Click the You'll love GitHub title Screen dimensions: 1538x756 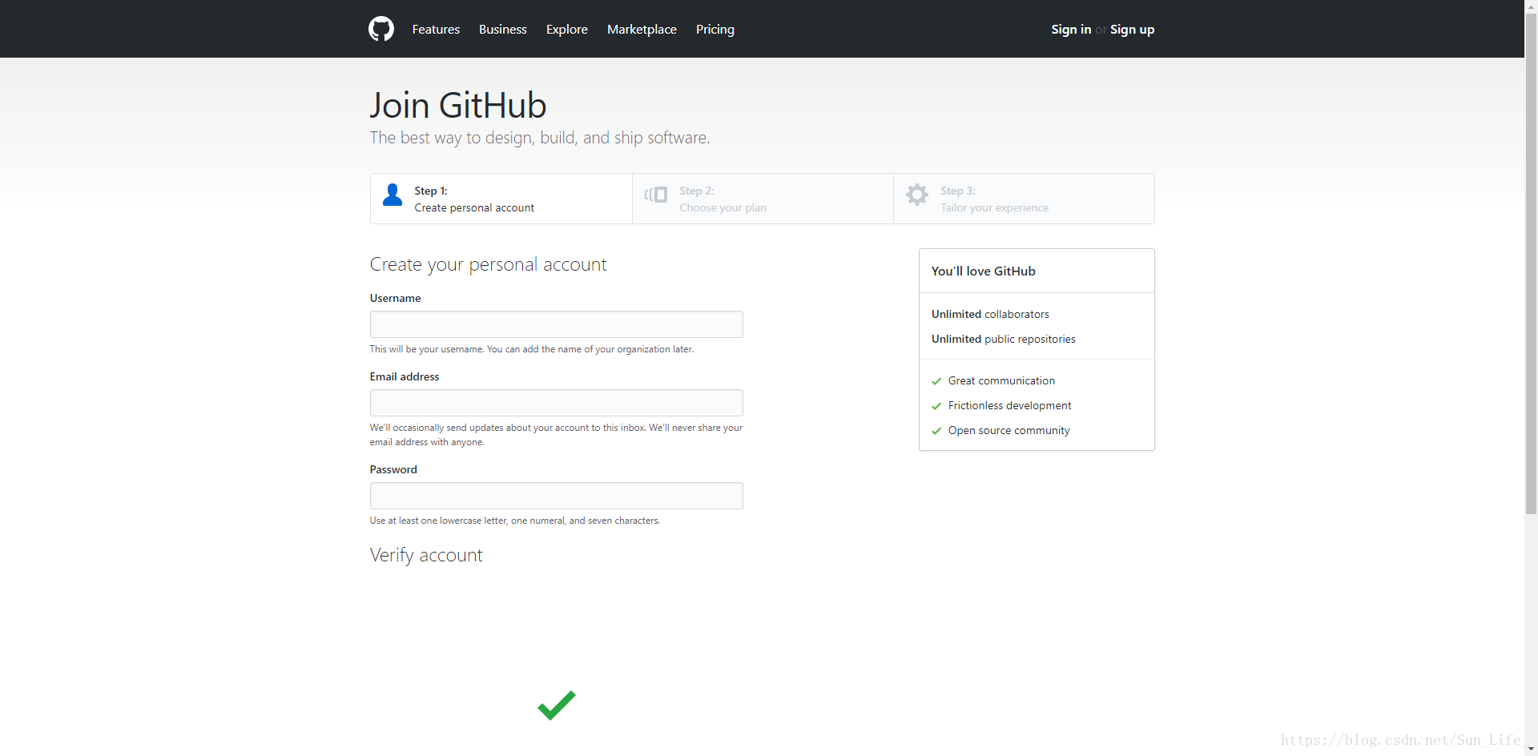coord(984,271)
